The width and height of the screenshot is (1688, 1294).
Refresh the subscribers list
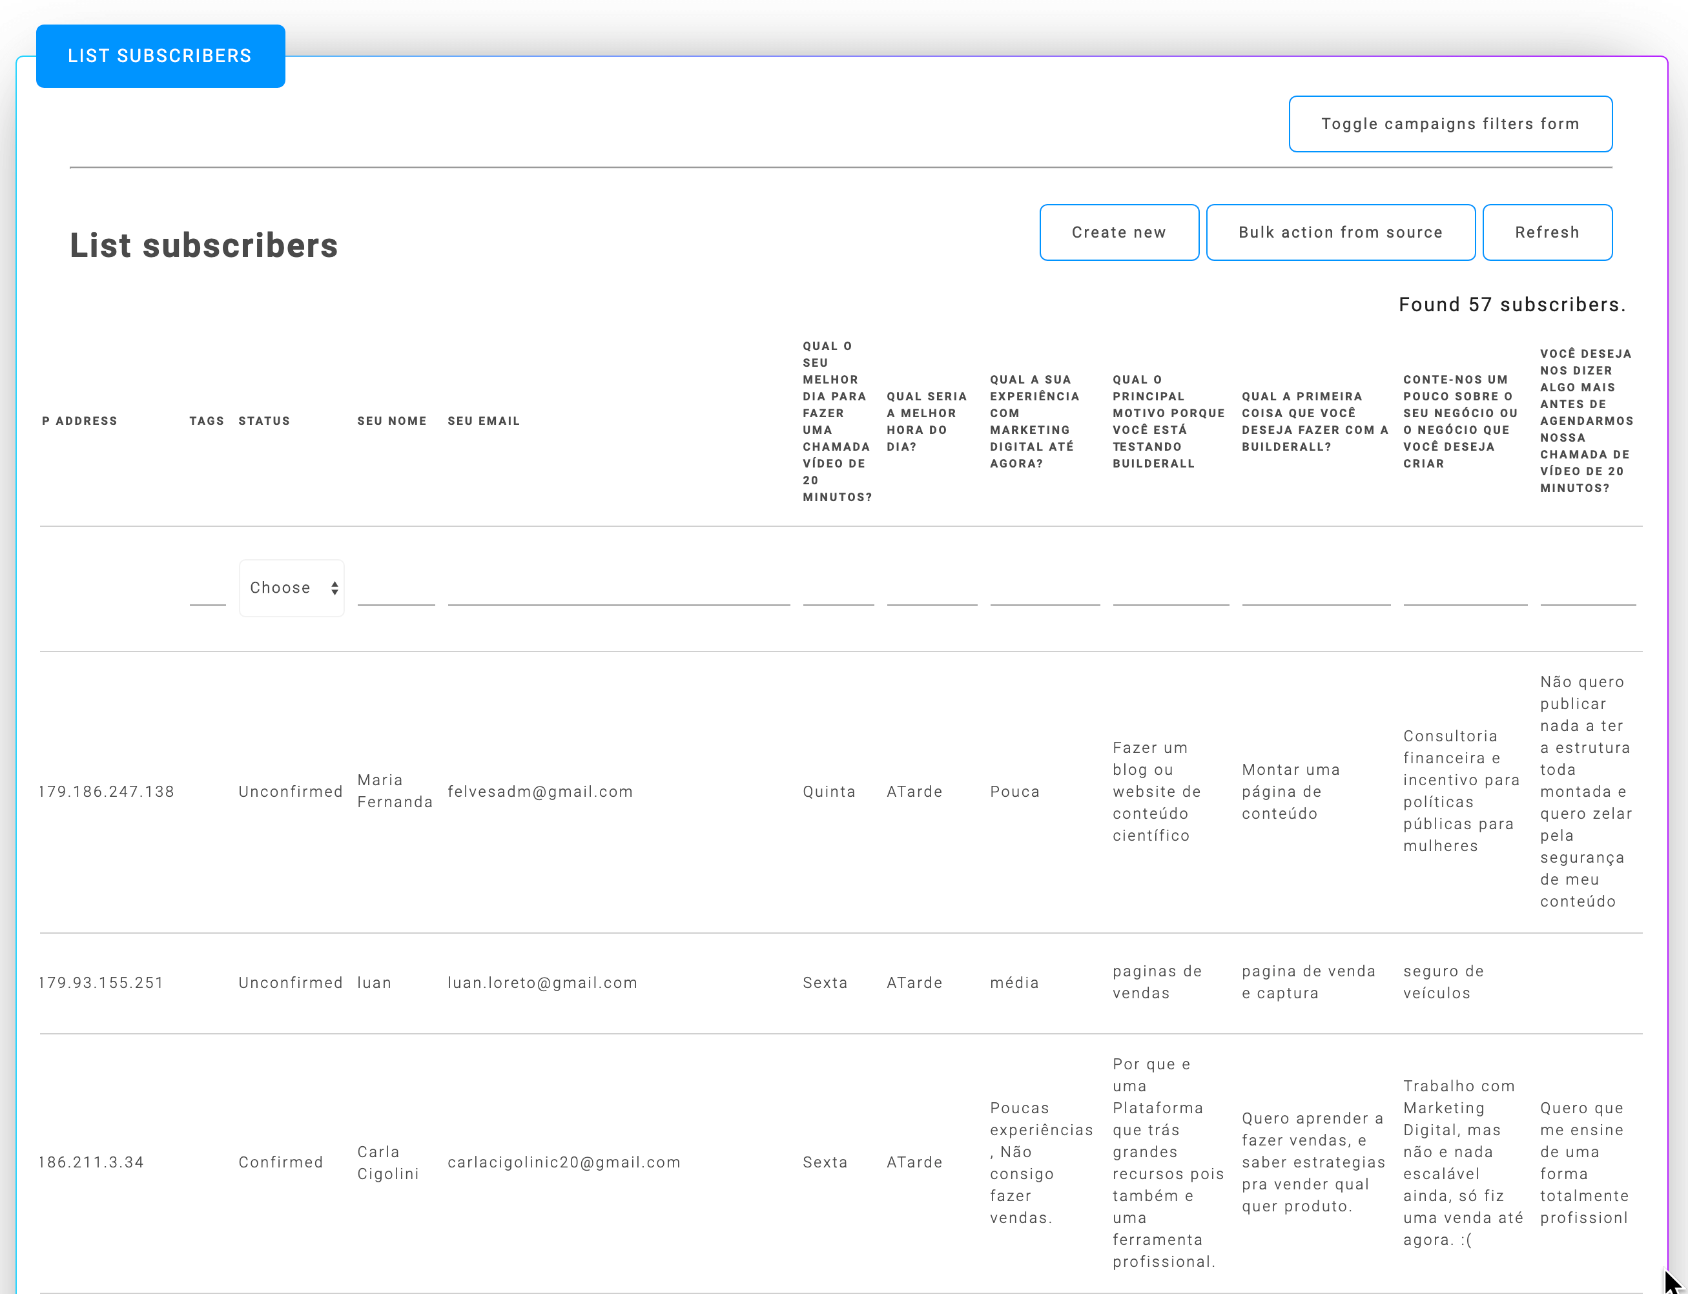(1547, 232)
